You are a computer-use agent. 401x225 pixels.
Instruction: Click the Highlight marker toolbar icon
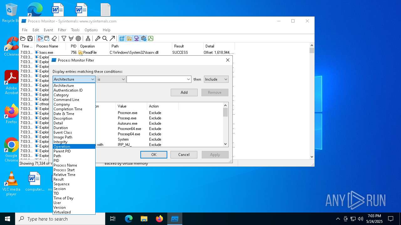click(x=71, y=38)
